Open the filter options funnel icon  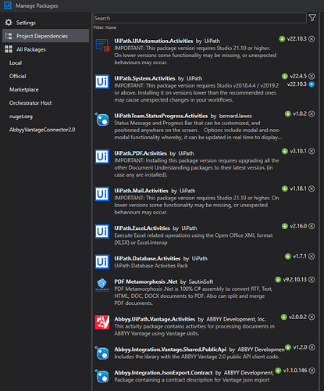312,18
